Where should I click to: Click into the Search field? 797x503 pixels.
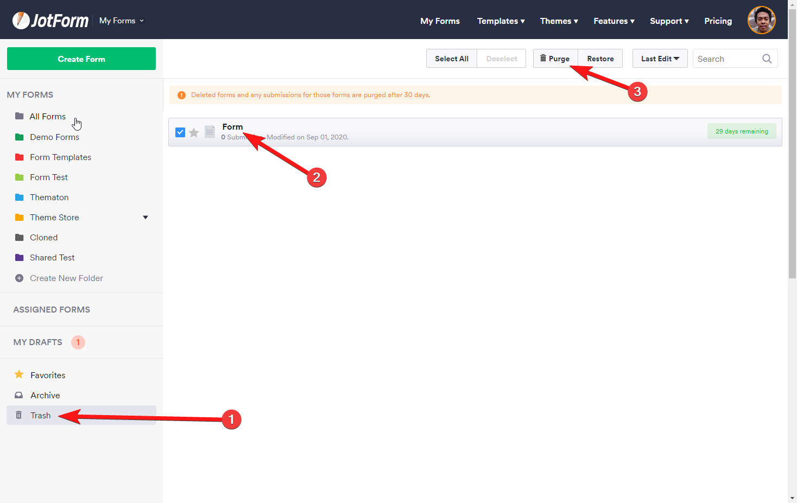coord(727,59)
